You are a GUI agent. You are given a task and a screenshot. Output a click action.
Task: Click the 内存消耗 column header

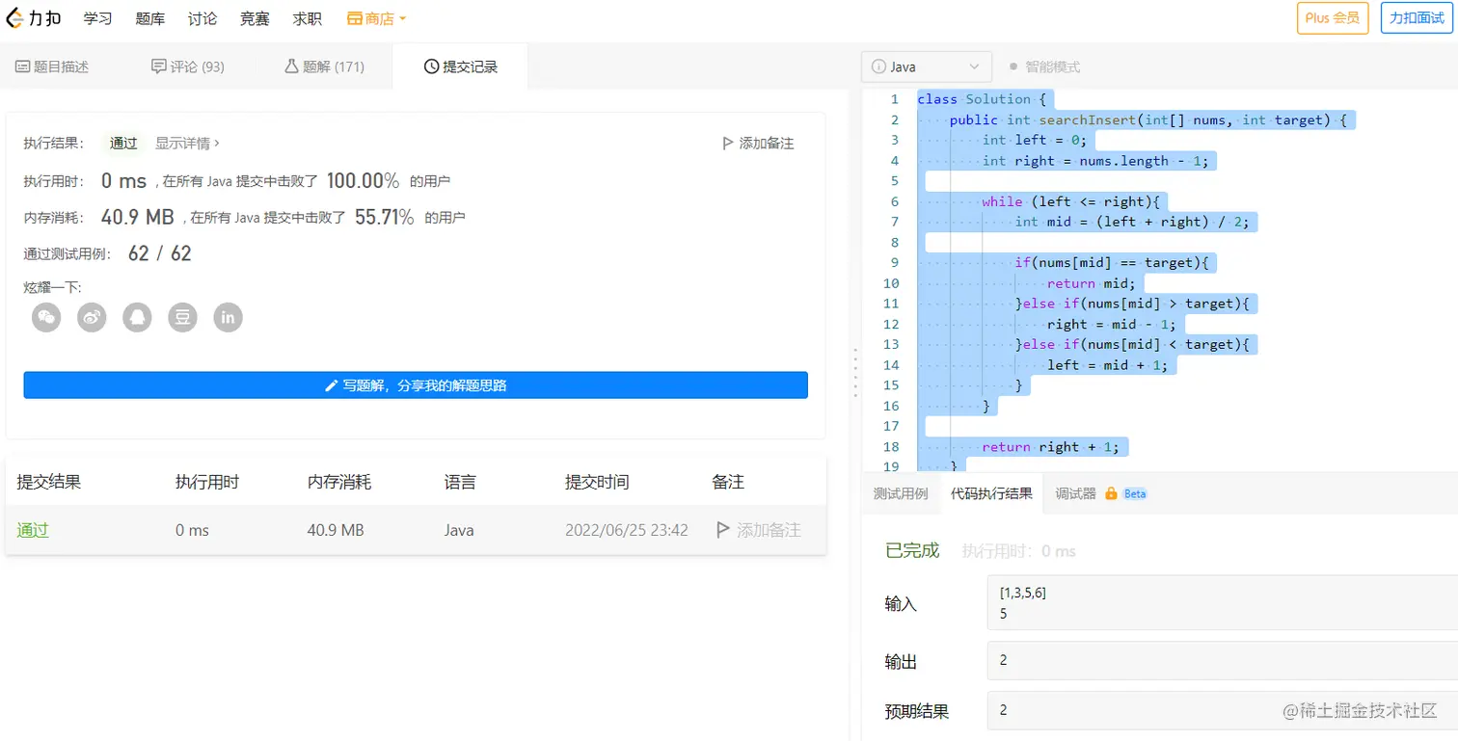(339, 482)
